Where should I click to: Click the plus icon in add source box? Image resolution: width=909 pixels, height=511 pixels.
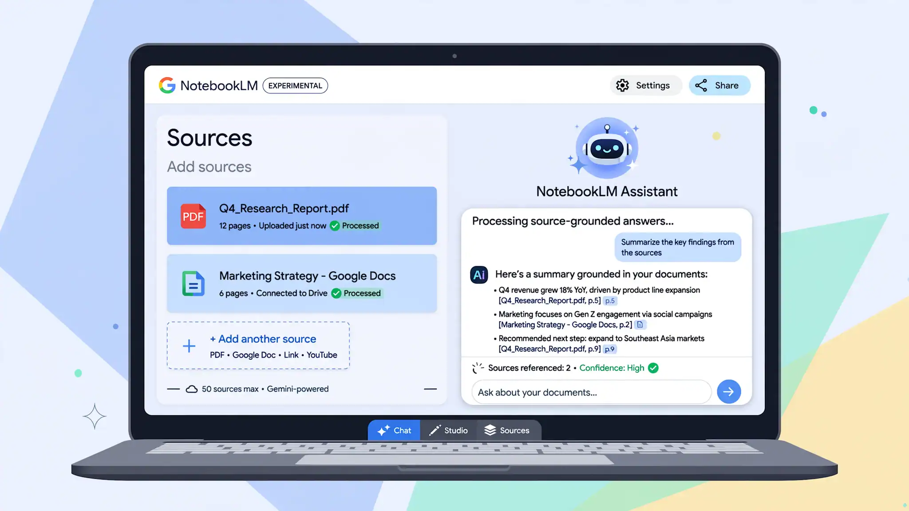[x=189, y=346]
